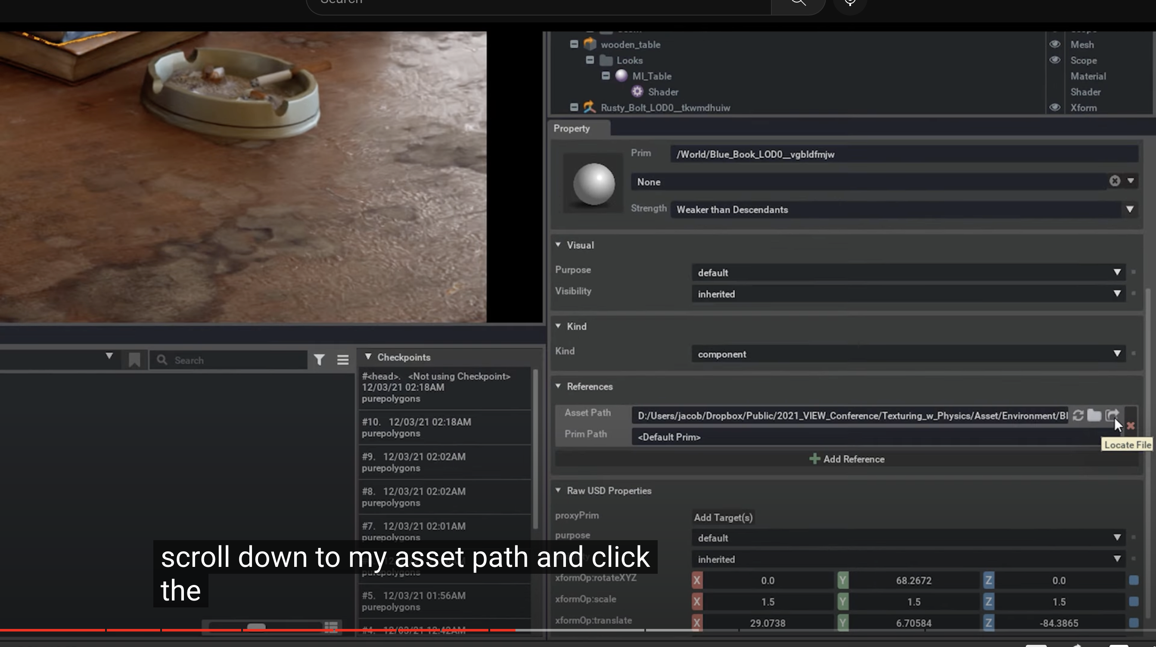1156x647 pixels.
Task: Click the bookmark icon next to Search
Action: pos(134,360)
